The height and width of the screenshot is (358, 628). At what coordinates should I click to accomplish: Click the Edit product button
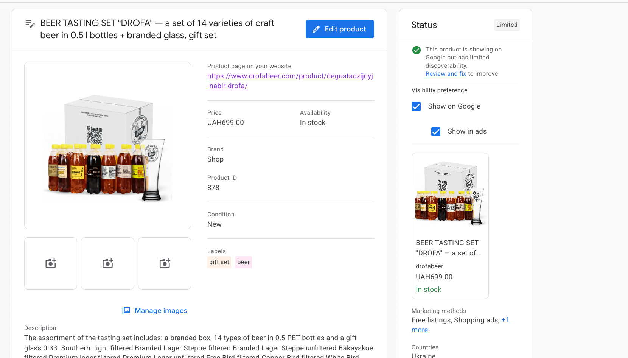click(x=340, y=29)
